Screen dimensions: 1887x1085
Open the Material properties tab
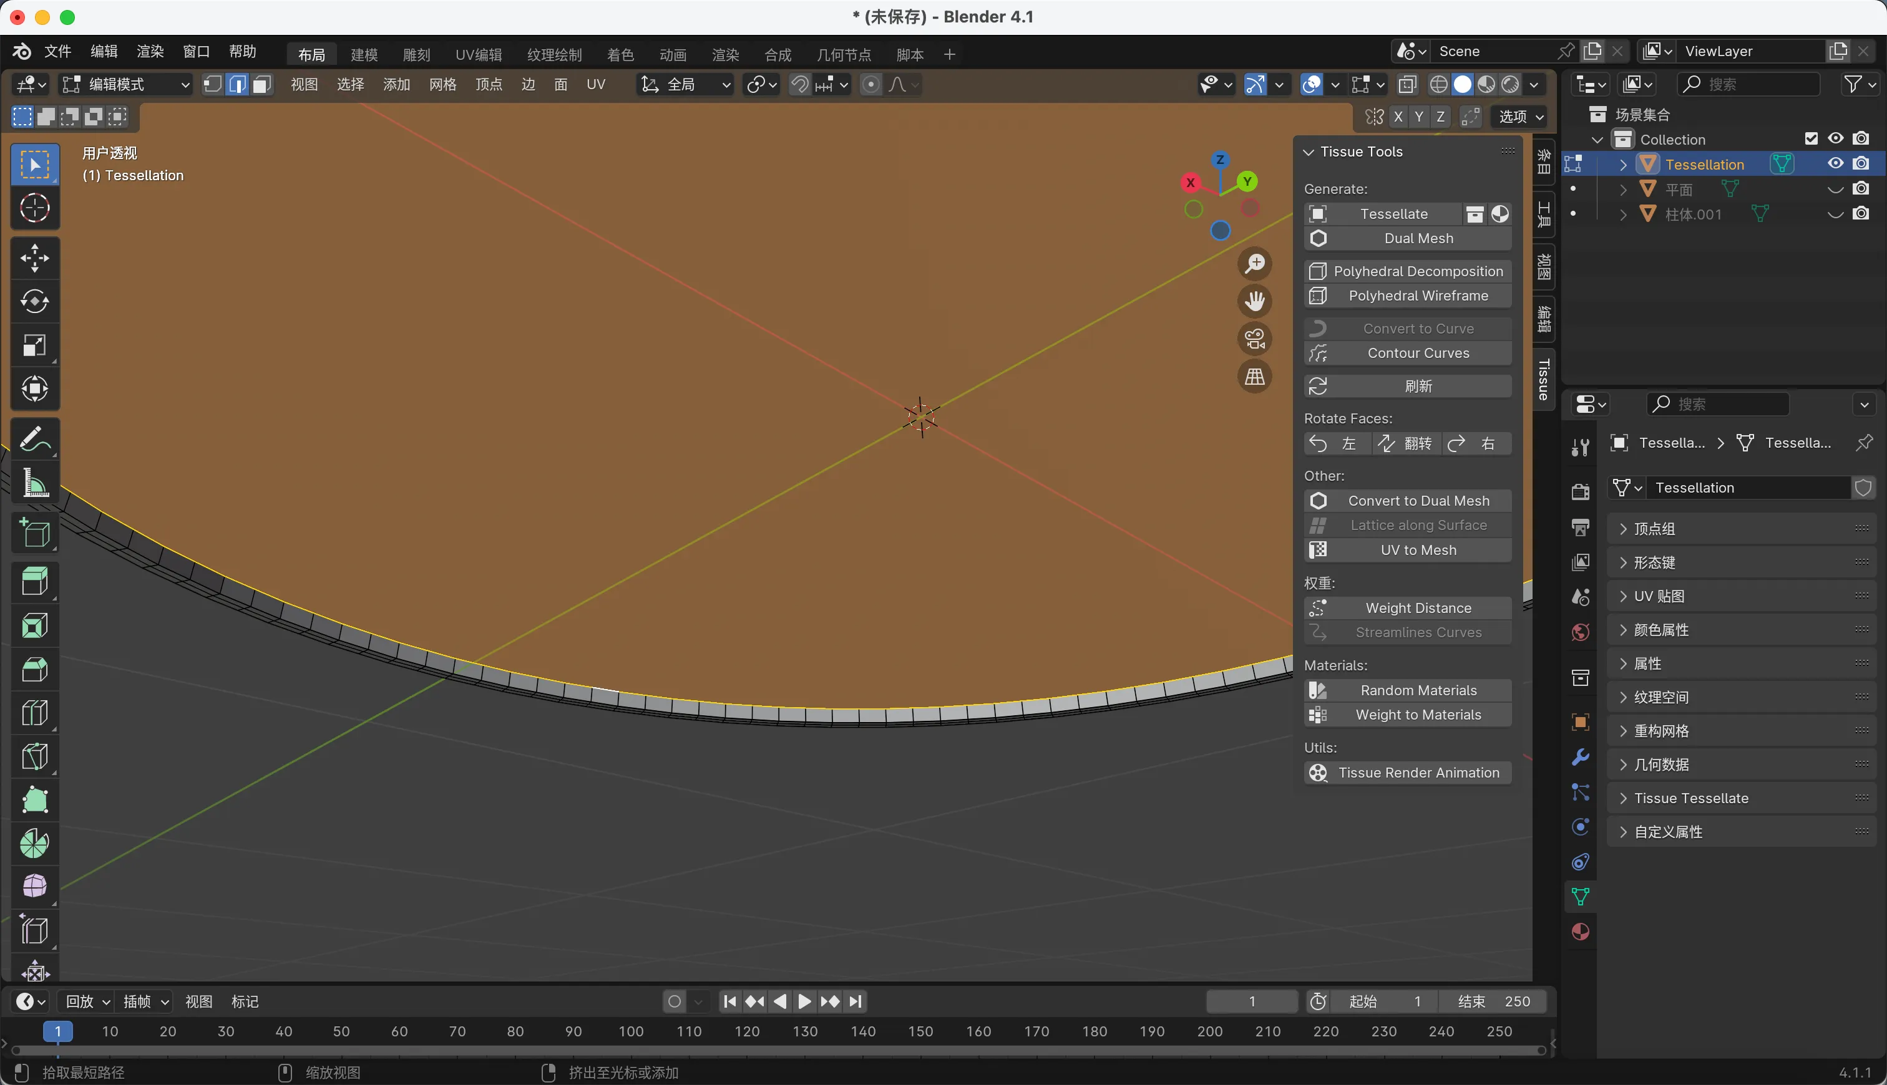[1580, 932]
